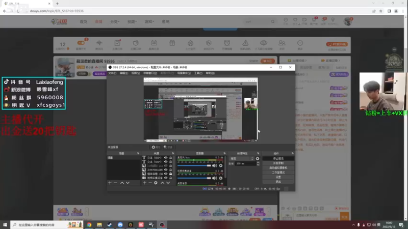The image size is (408, 229).
Task: Open settings gear of second mixer channel
Action: [221, 178]
